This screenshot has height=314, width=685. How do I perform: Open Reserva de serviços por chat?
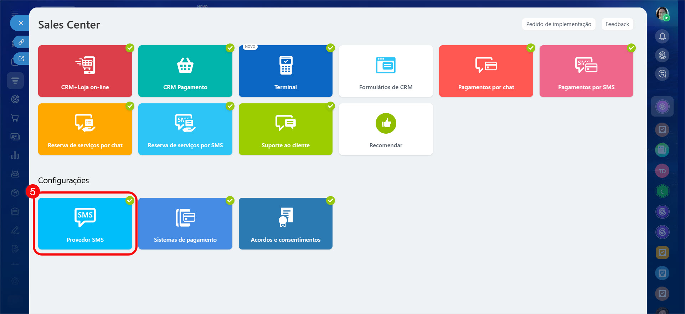click(85, 129)
